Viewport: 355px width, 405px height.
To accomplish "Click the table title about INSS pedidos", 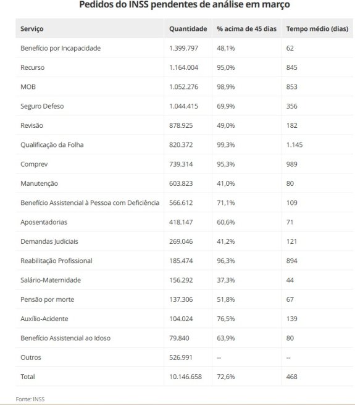I will click(185, 4).
